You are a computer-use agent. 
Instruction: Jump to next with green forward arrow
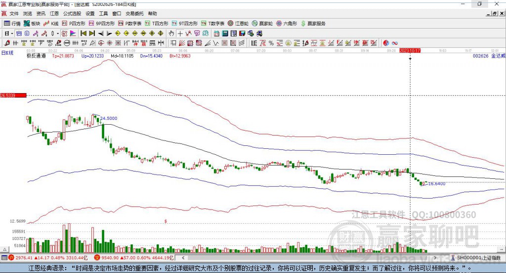pyautogui.click(x=92, y=34)
